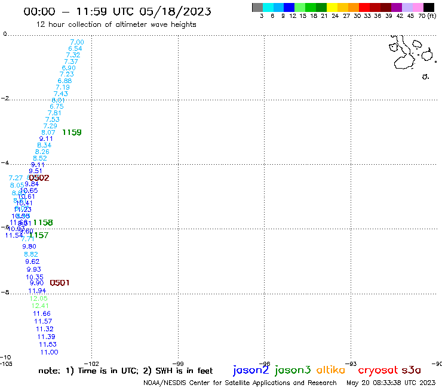Screen dimensions: 442x388
Task: Click the 8.34 wave height value
Action: [x=44, y=145]
